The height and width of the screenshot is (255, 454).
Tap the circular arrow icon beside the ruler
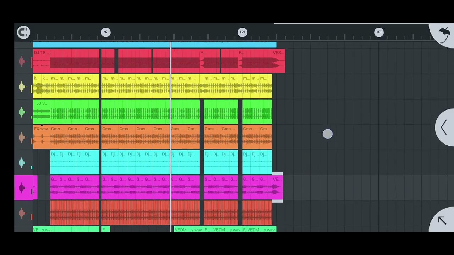(23, 32)
